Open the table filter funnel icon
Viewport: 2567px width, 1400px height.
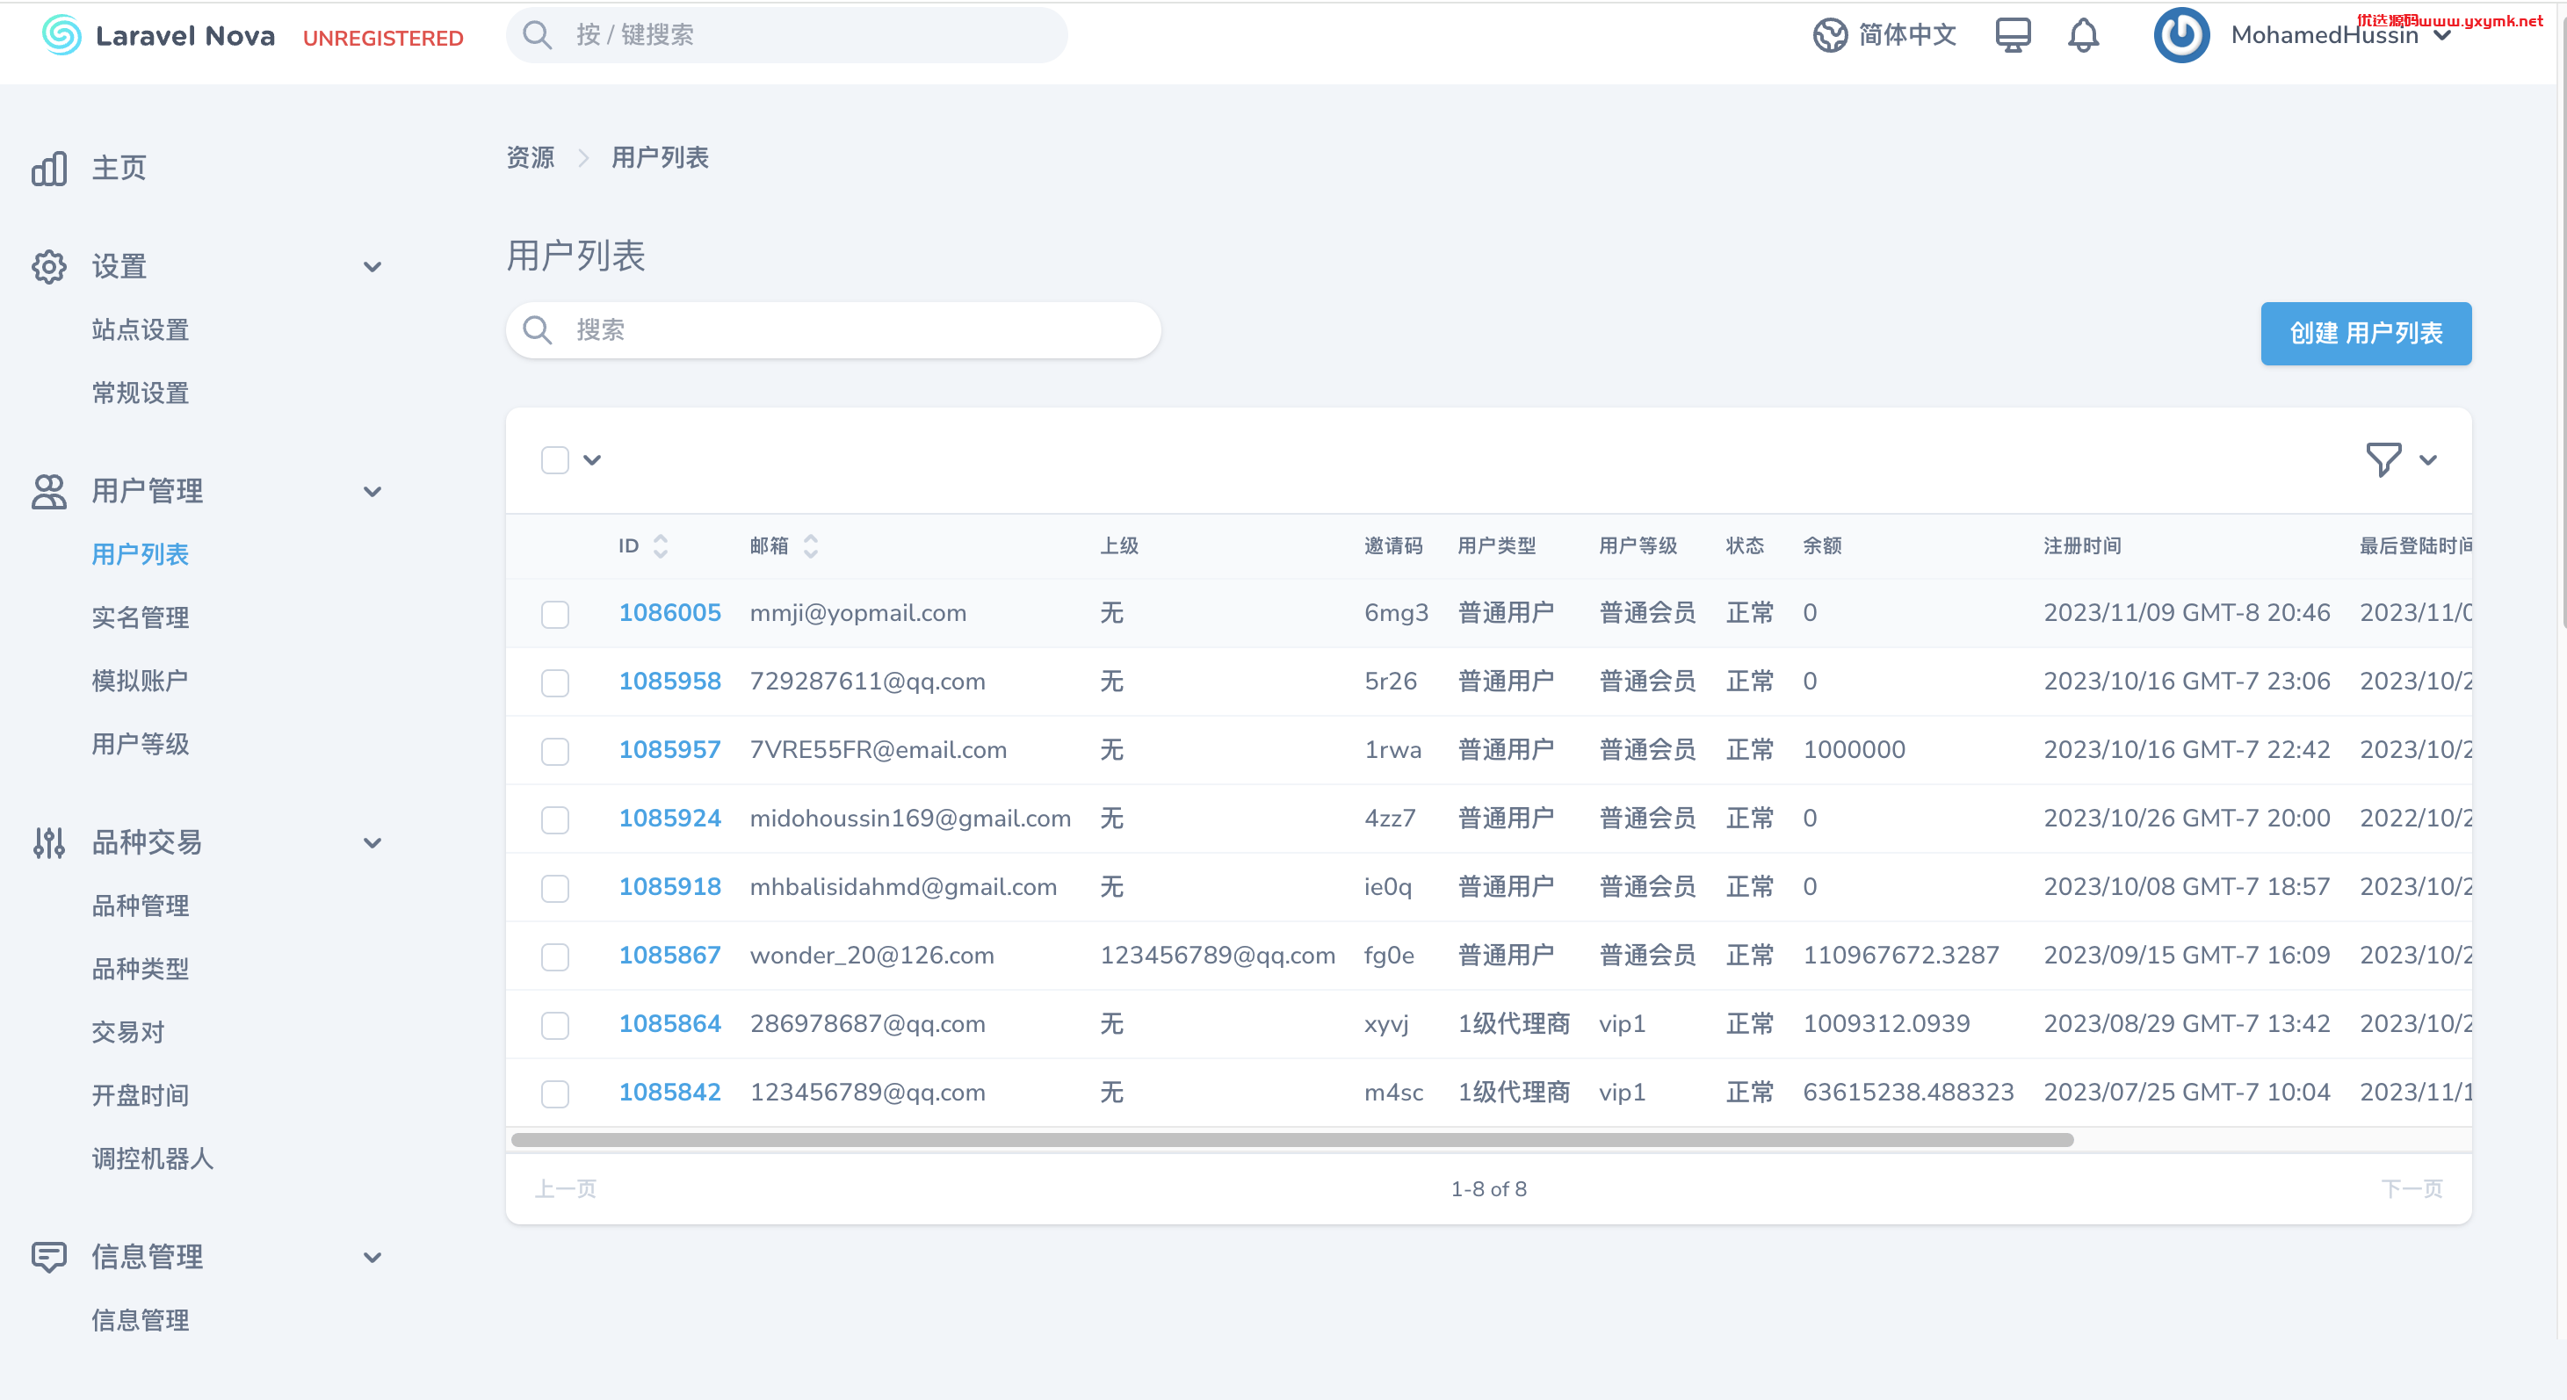click(2383, 460)
